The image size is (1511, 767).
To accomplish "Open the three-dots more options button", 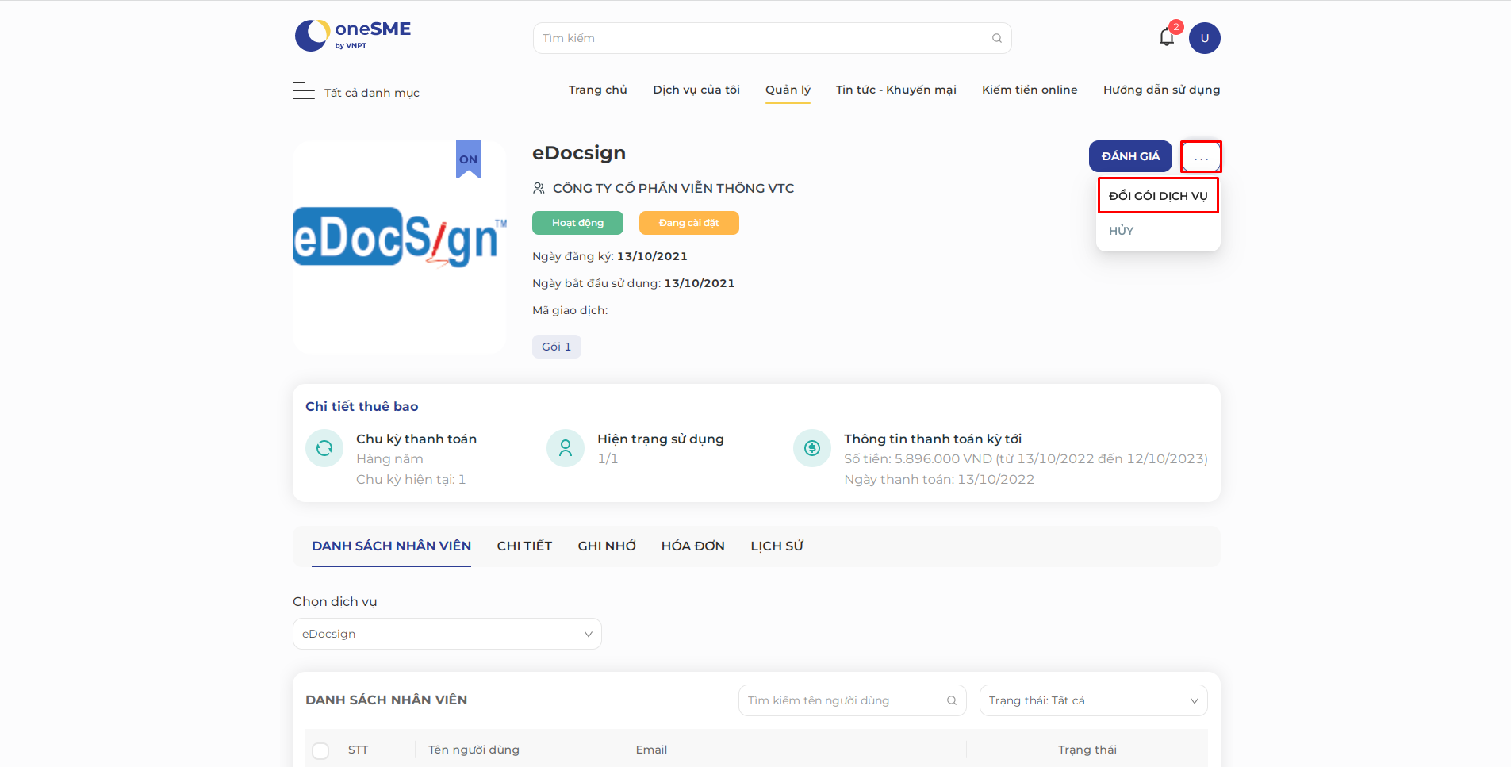I will click(x=1201, y=156).
